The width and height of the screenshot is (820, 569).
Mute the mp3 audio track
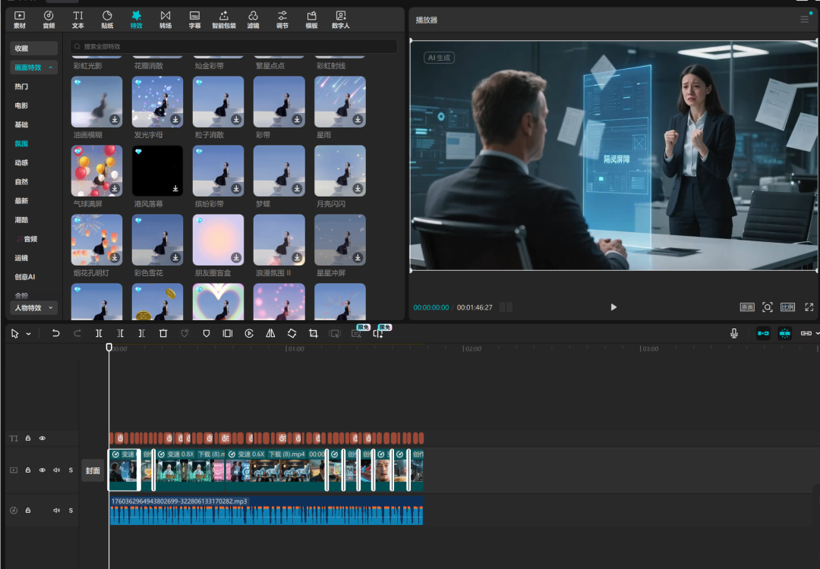(56, 511)
